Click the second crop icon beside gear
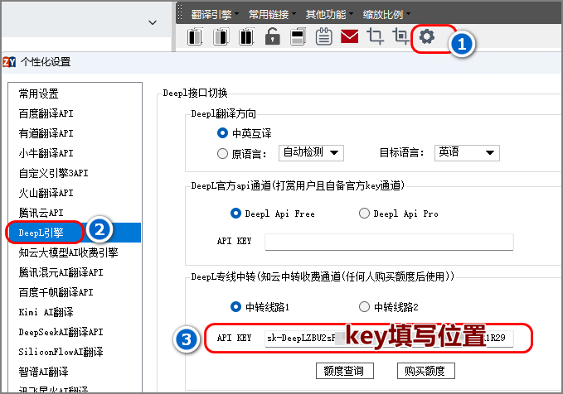This screenshot has height=394, width=563. tap(401, 36)
